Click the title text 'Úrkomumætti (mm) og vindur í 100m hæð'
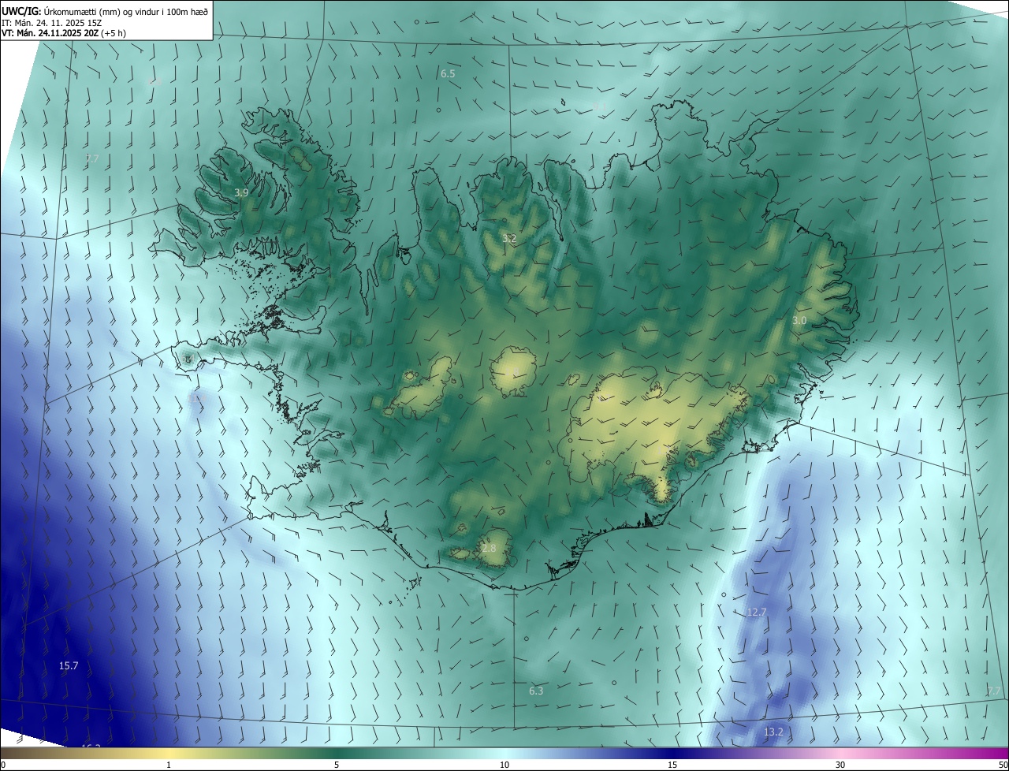 pos(125,12)
